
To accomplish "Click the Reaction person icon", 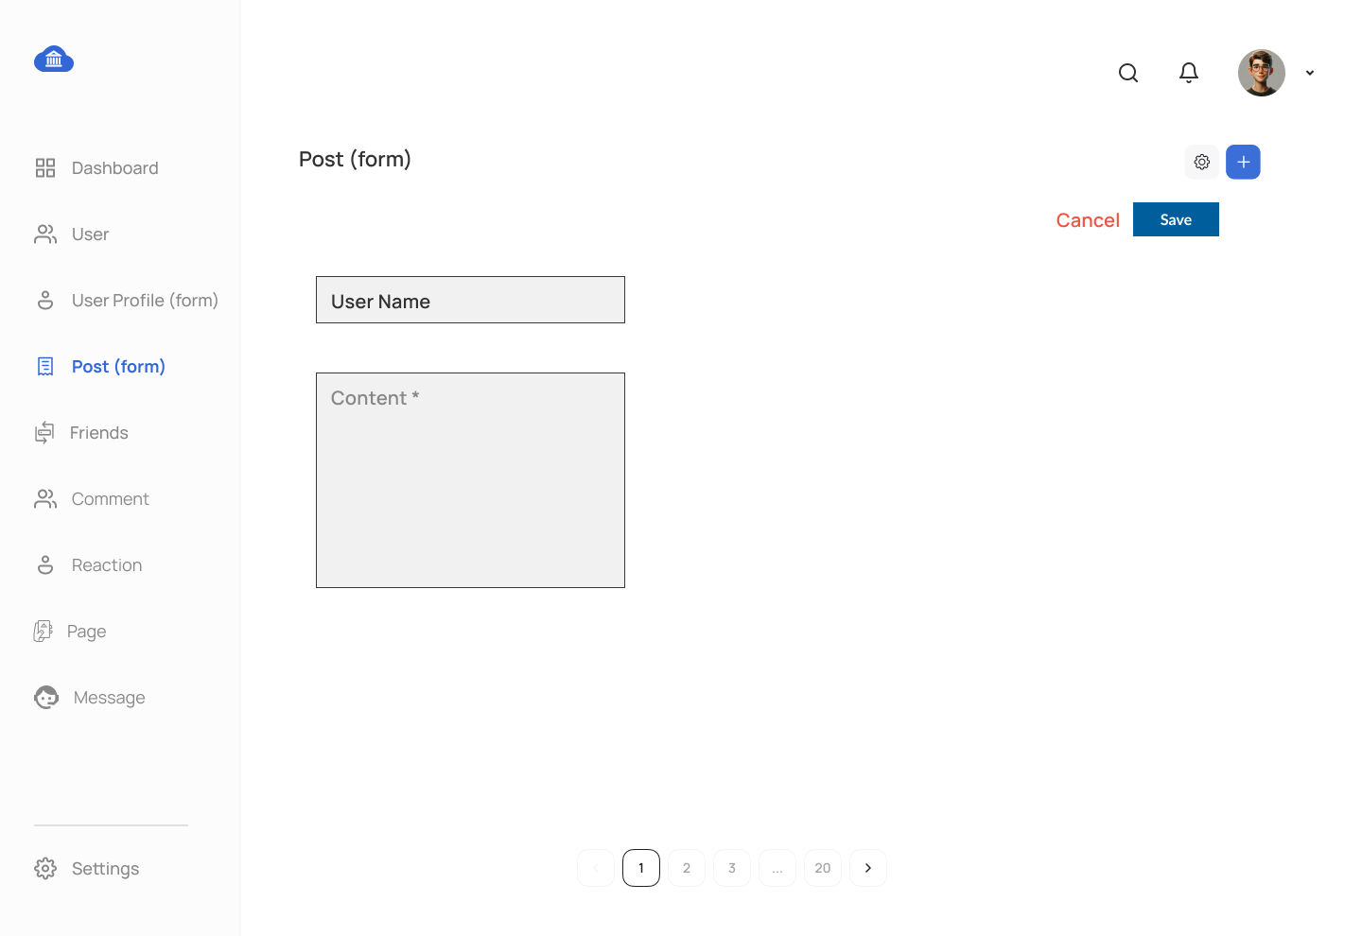I will pos(45,565).
